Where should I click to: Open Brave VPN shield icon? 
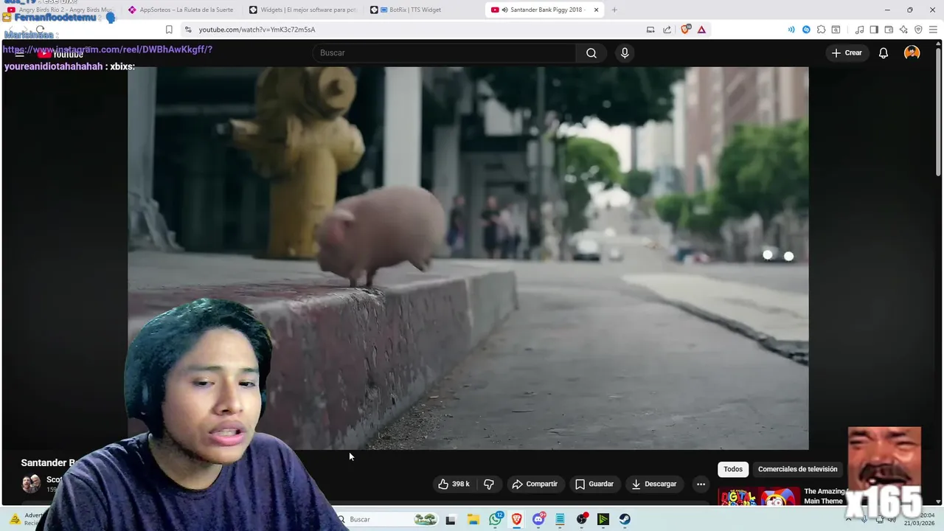point(918,29)
